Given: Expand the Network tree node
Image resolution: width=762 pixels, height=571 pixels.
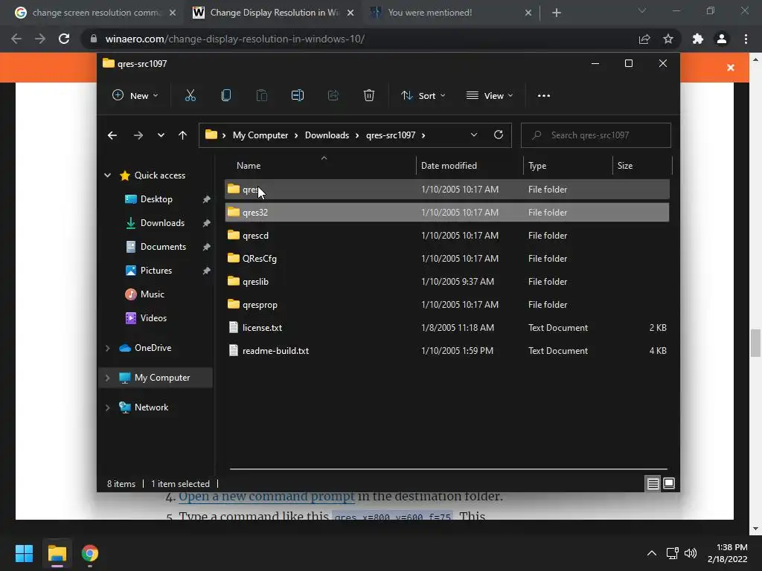Looking at the screenshot, I should tap(107, 407).
